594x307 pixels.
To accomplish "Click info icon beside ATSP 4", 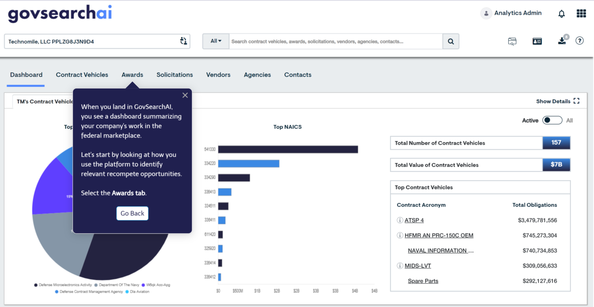I will coord(400,220).
